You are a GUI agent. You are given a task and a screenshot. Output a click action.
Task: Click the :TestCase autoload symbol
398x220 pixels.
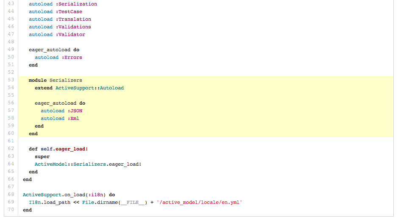[x=69, y=11]
